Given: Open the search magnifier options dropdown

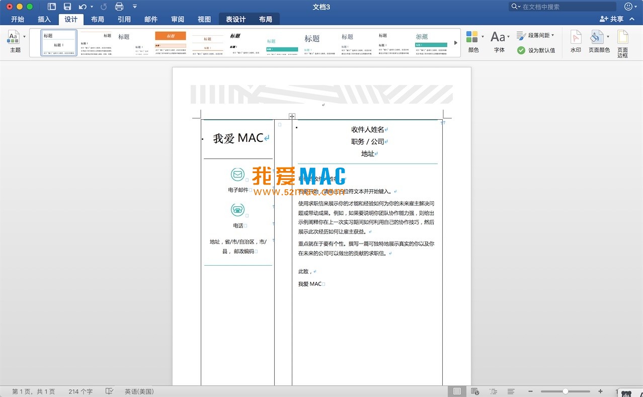Looking at the screenshot, I should [x=516, y=7].
